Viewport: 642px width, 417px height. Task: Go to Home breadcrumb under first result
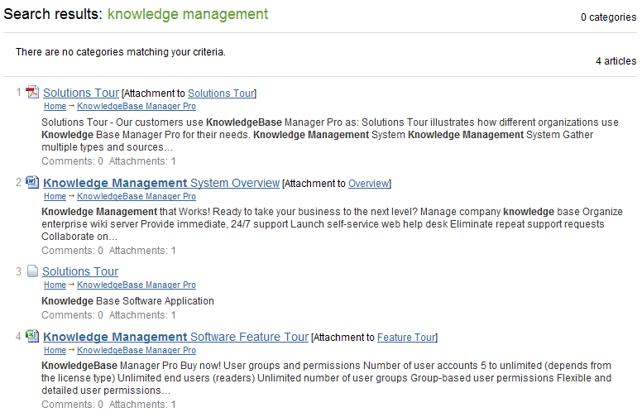pos(55,106)
